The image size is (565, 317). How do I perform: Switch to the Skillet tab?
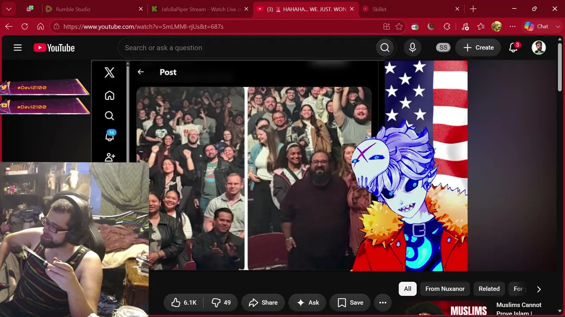click(x=411, y=9)
